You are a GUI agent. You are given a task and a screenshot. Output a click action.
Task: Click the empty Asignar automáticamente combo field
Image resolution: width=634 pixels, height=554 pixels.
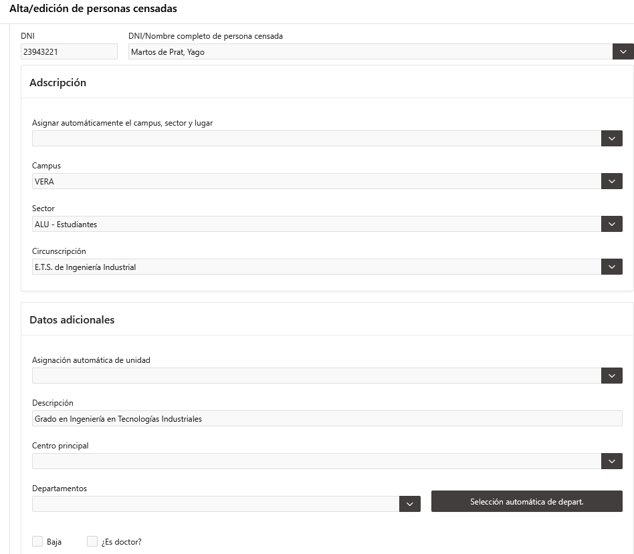point(316,138)
